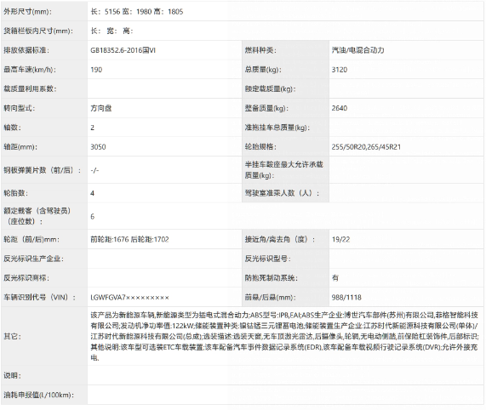Viewport: 486px width, 410px height.
Task: Click the 前悬/后悬(mm) label
Action: coord(271,297)
